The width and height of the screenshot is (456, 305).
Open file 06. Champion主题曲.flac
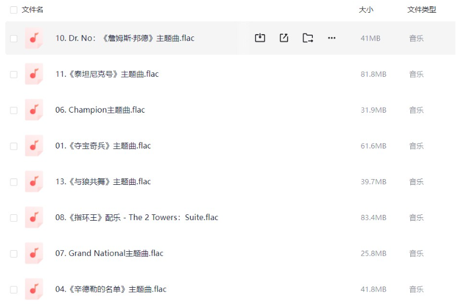pyautogui.click(x=100, y=110)
